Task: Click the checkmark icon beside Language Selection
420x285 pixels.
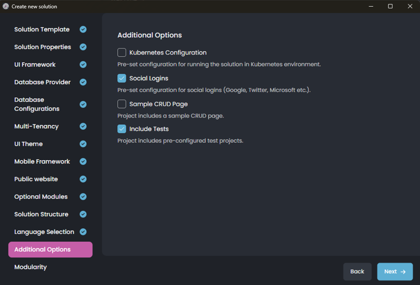Action: (x=83, y=232)
